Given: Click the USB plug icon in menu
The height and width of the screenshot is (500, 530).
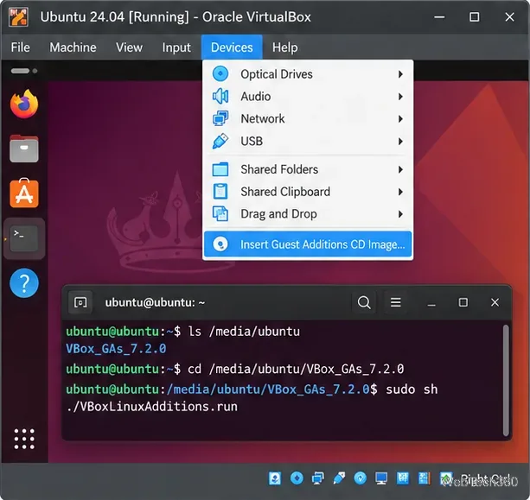Looking at the screenshot, I should (x=220, y=141).
